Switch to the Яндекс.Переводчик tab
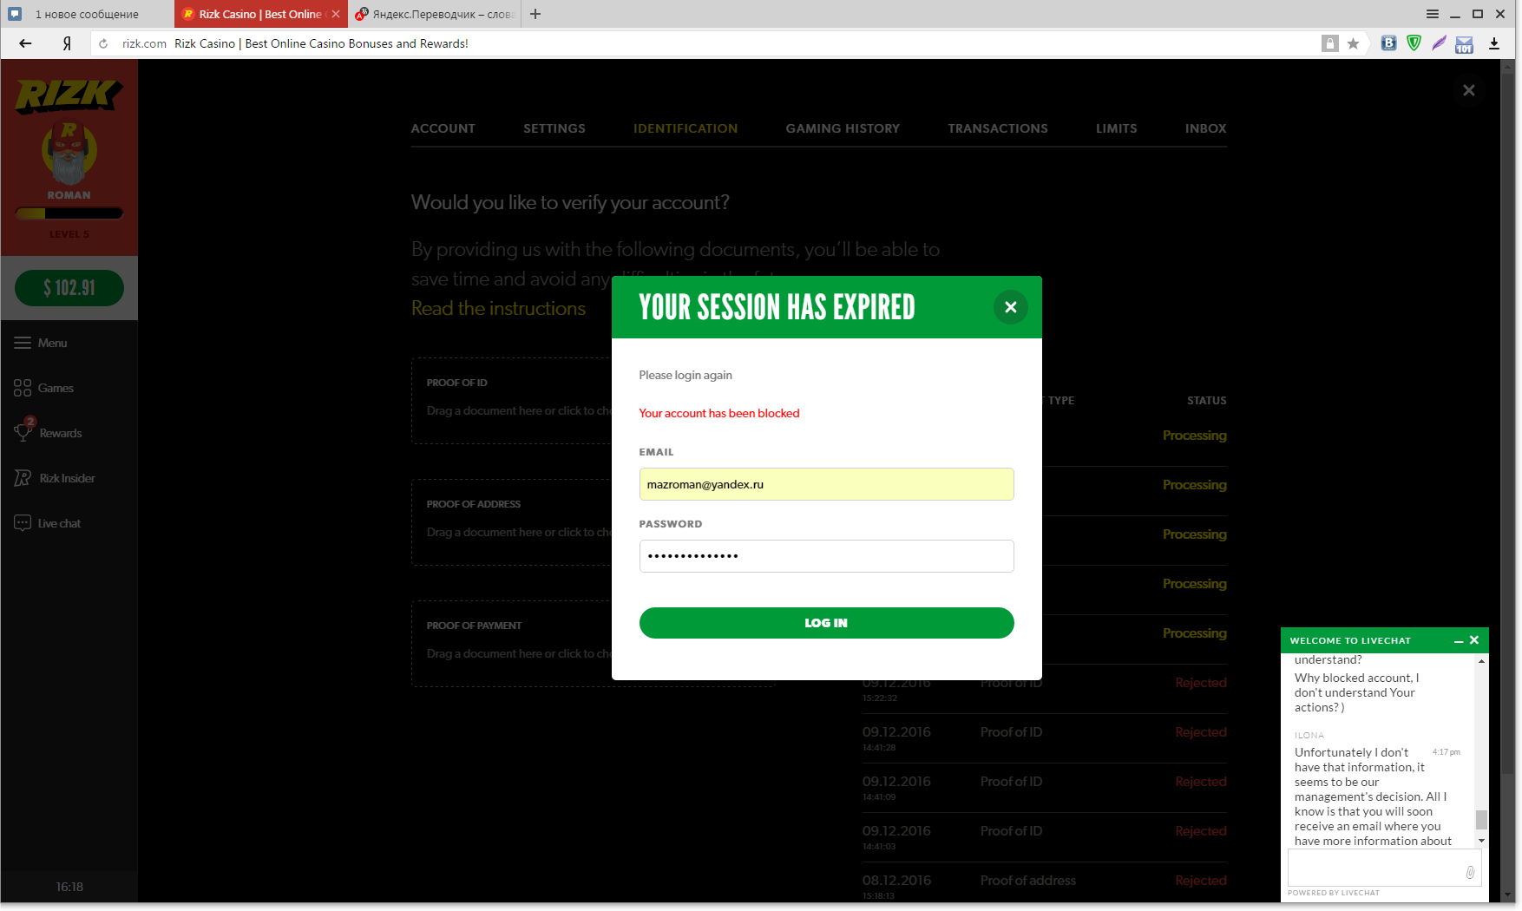This screenshot has height=911, width=1522. coord(434,14)
